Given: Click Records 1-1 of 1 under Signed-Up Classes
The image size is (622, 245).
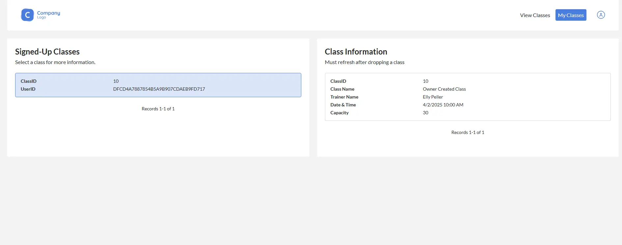Looking at the screenshot, I should point(158,109).
